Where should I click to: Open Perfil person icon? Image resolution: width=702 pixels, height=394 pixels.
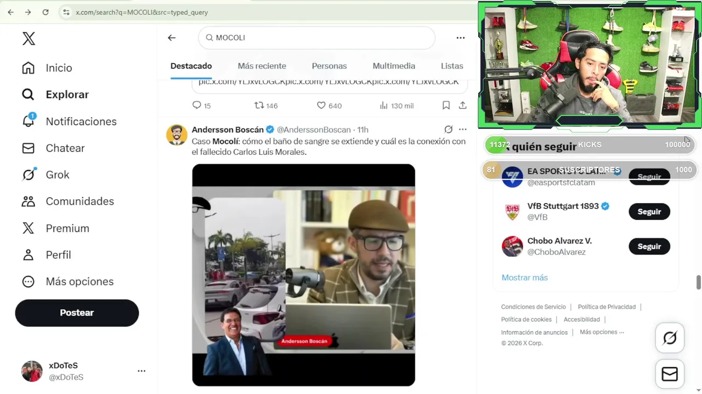[28, 255]
